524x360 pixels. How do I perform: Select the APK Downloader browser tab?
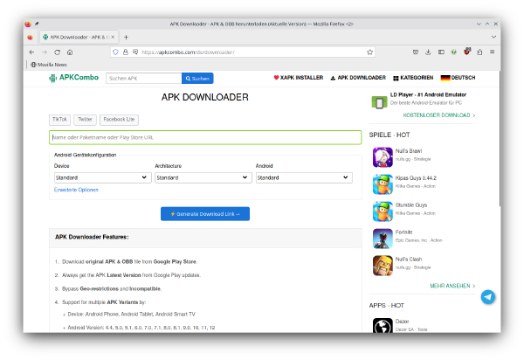(79, 37)
